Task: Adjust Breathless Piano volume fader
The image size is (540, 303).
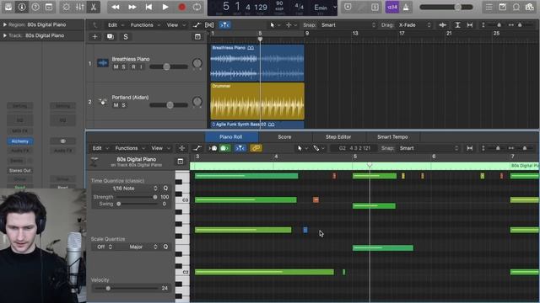Action: (166, 66)
